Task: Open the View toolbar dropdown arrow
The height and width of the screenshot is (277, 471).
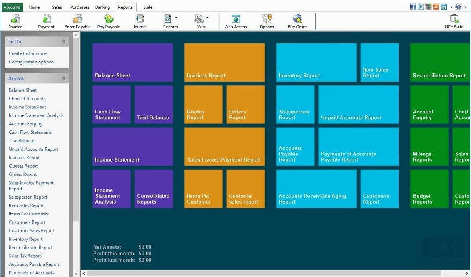Action: (207, 18)
